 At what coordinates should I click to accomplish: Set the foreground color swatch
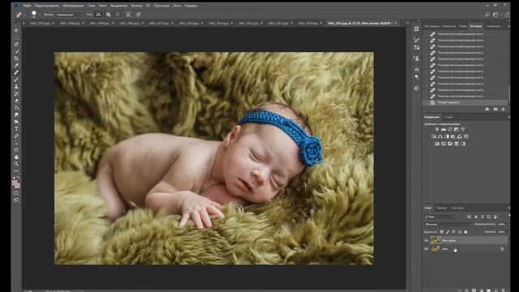[15, 182]
